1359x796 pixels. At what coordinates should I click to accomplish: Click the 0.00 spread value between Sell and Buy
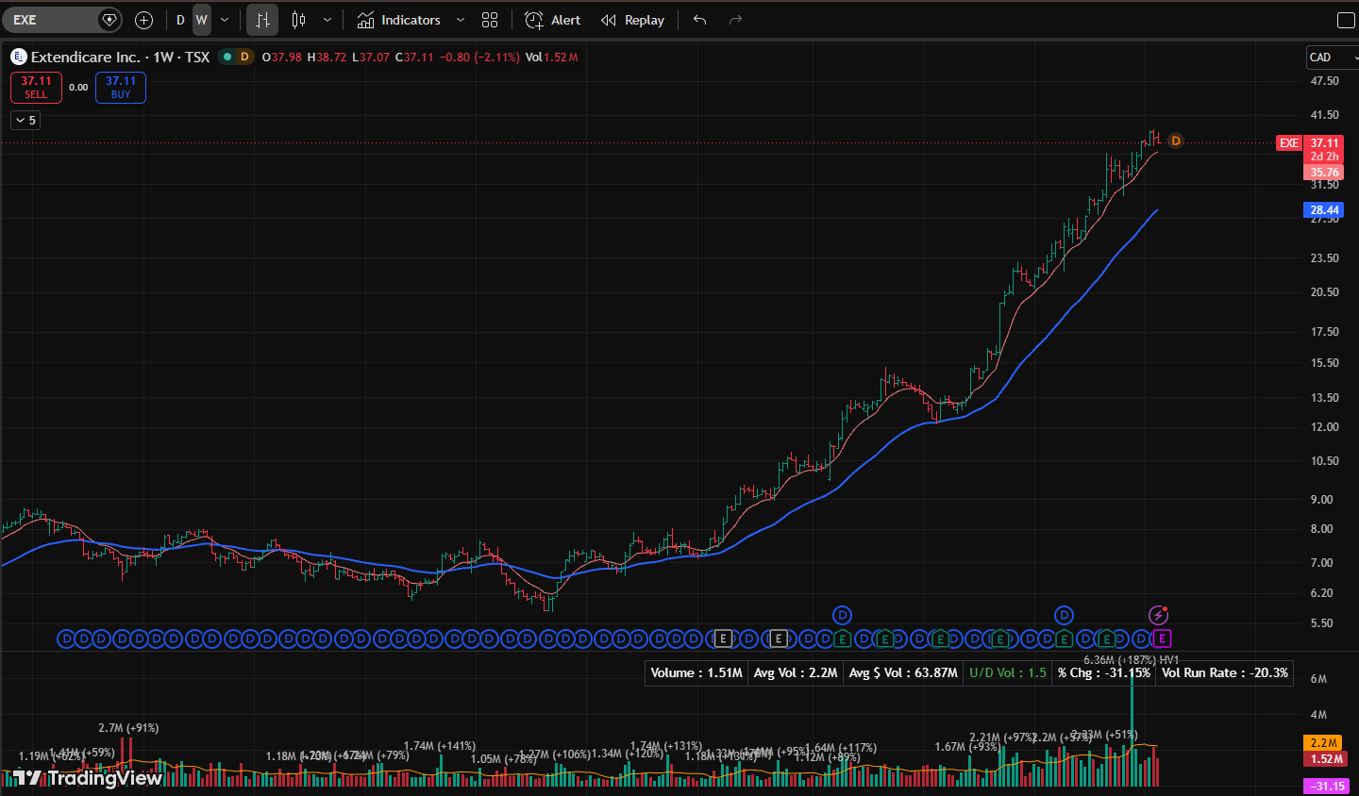78,88
